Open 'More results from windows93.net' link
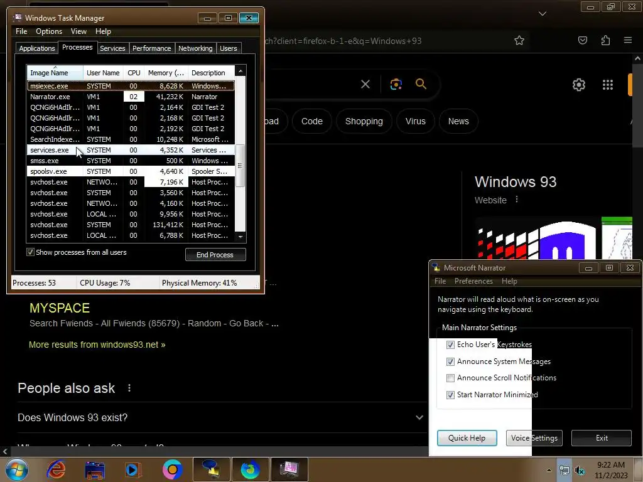 [97, 345]
